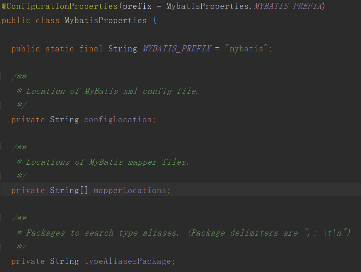The width and height of the screenshot is (361, 272).
Task: Place cursor on configLocation field name
Action: [x=118, y=119]
